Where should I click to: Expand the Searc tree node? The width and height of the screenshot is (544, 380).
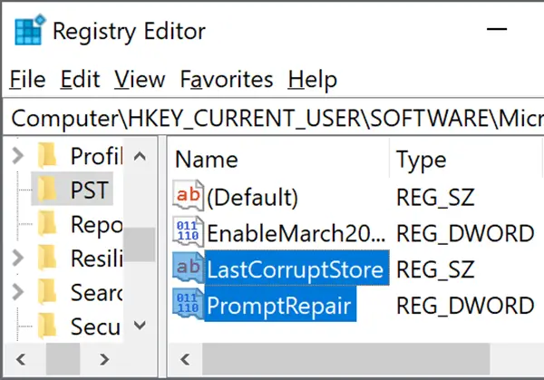(x=18, y=292)
